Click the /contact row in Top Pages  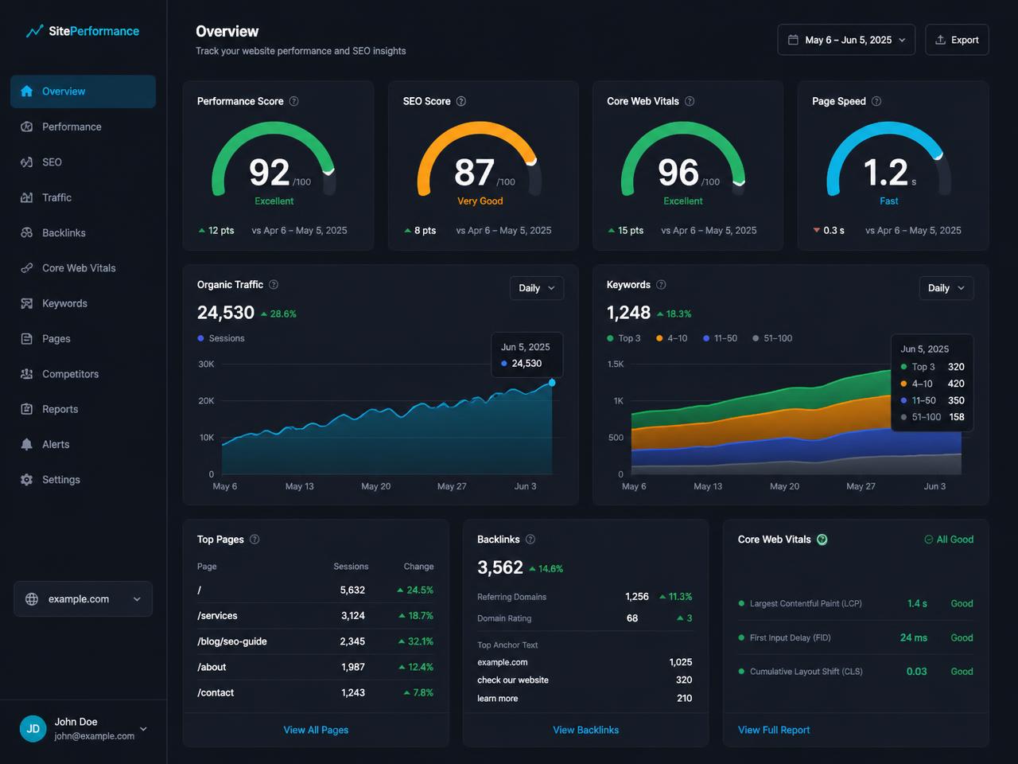click(x=316, y=693)
